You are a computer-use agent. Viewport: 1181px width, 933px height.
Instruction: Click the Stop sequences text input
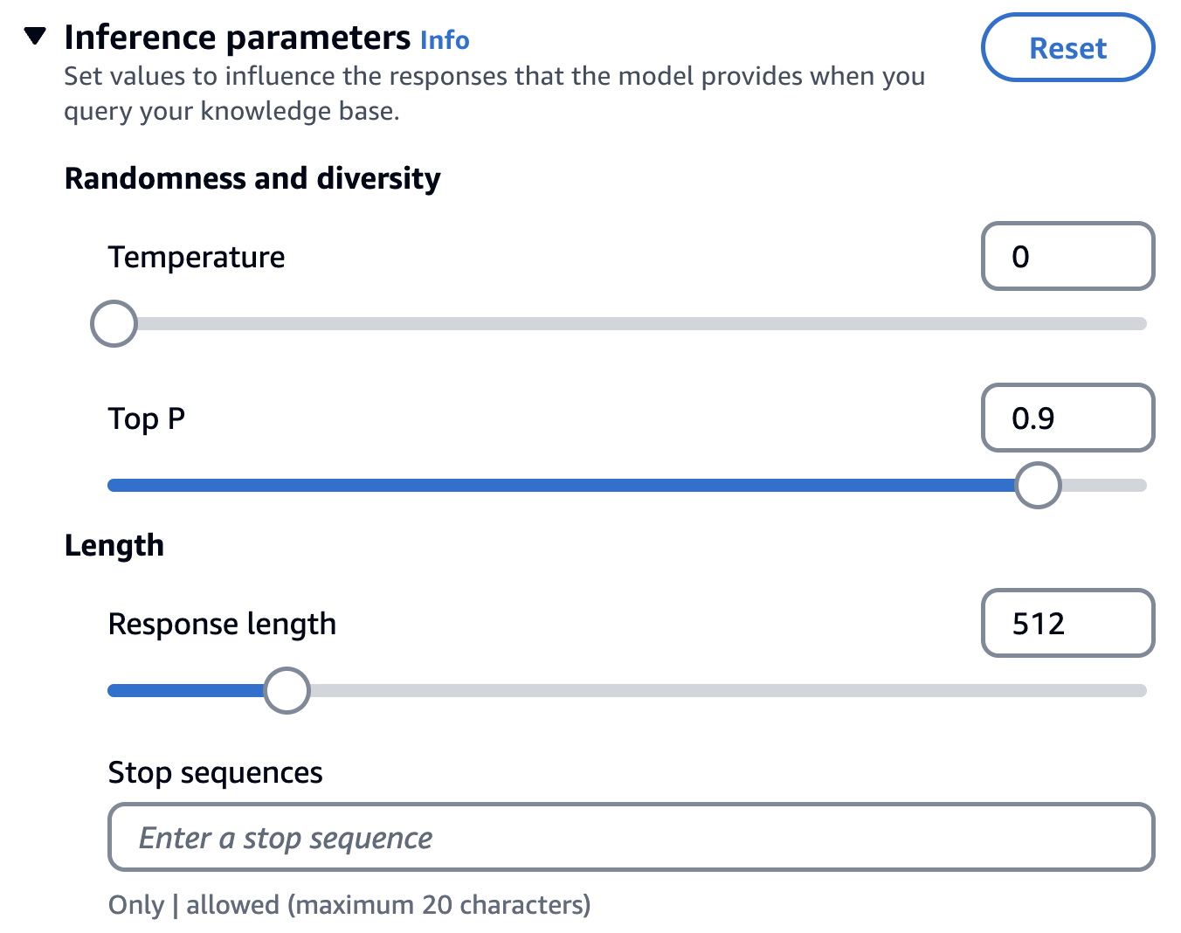631,838
